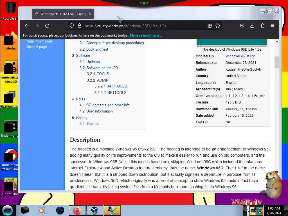Open the ChomikBox desktop icon
Image resolution: width=288 pixels, height=216 pixels.
tap(11, 186)
